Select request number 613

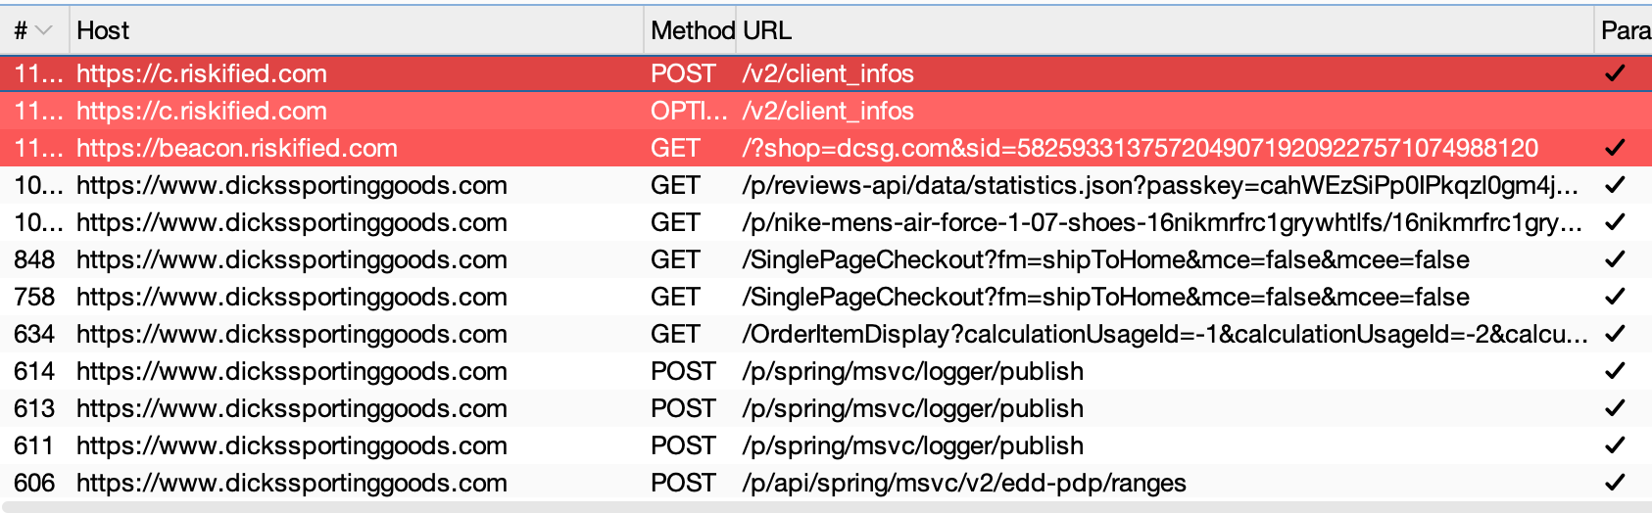(34, 408)
